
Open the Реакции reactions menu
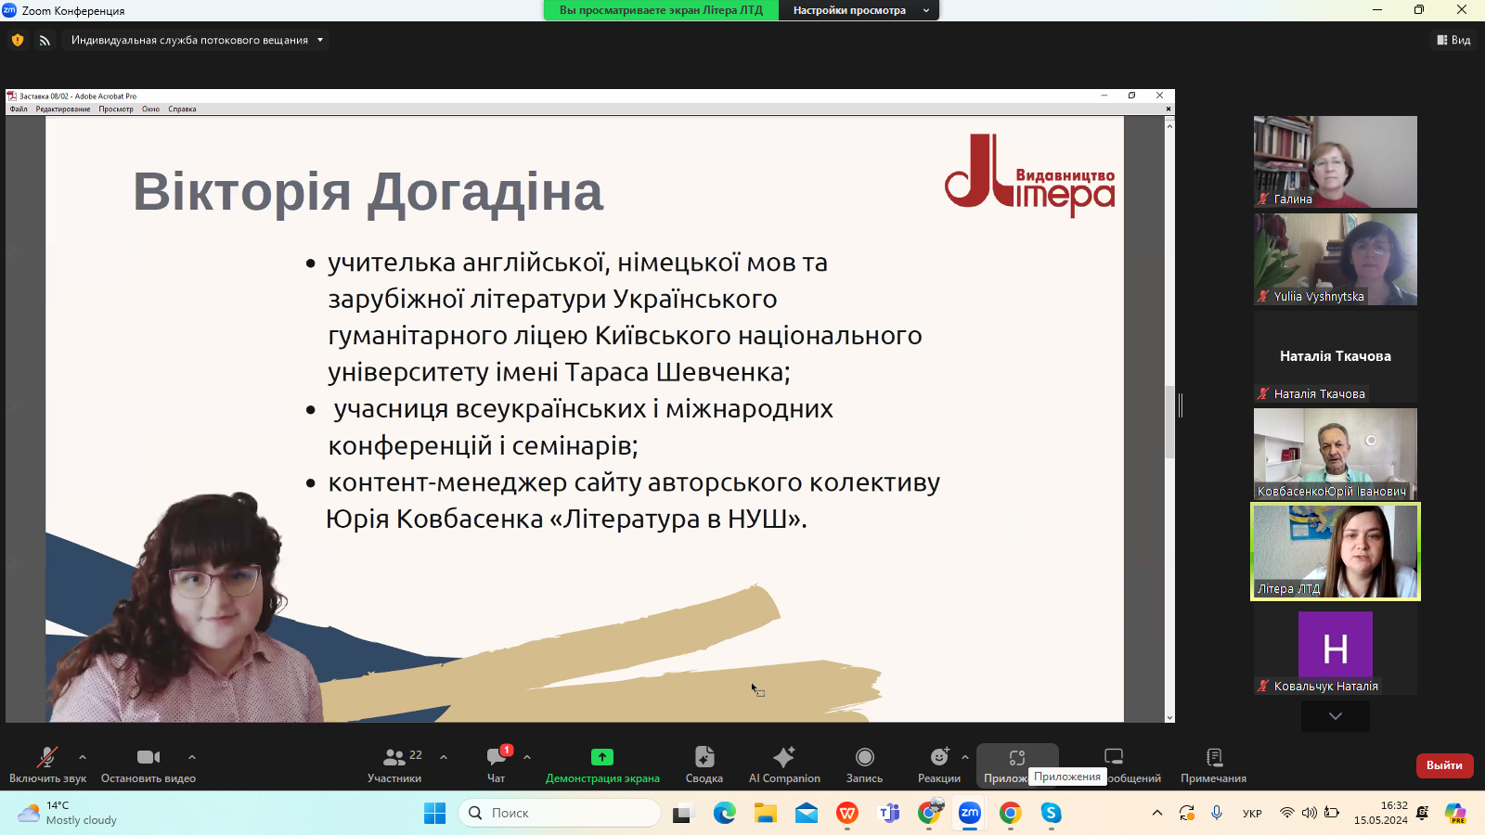[938, 764]
